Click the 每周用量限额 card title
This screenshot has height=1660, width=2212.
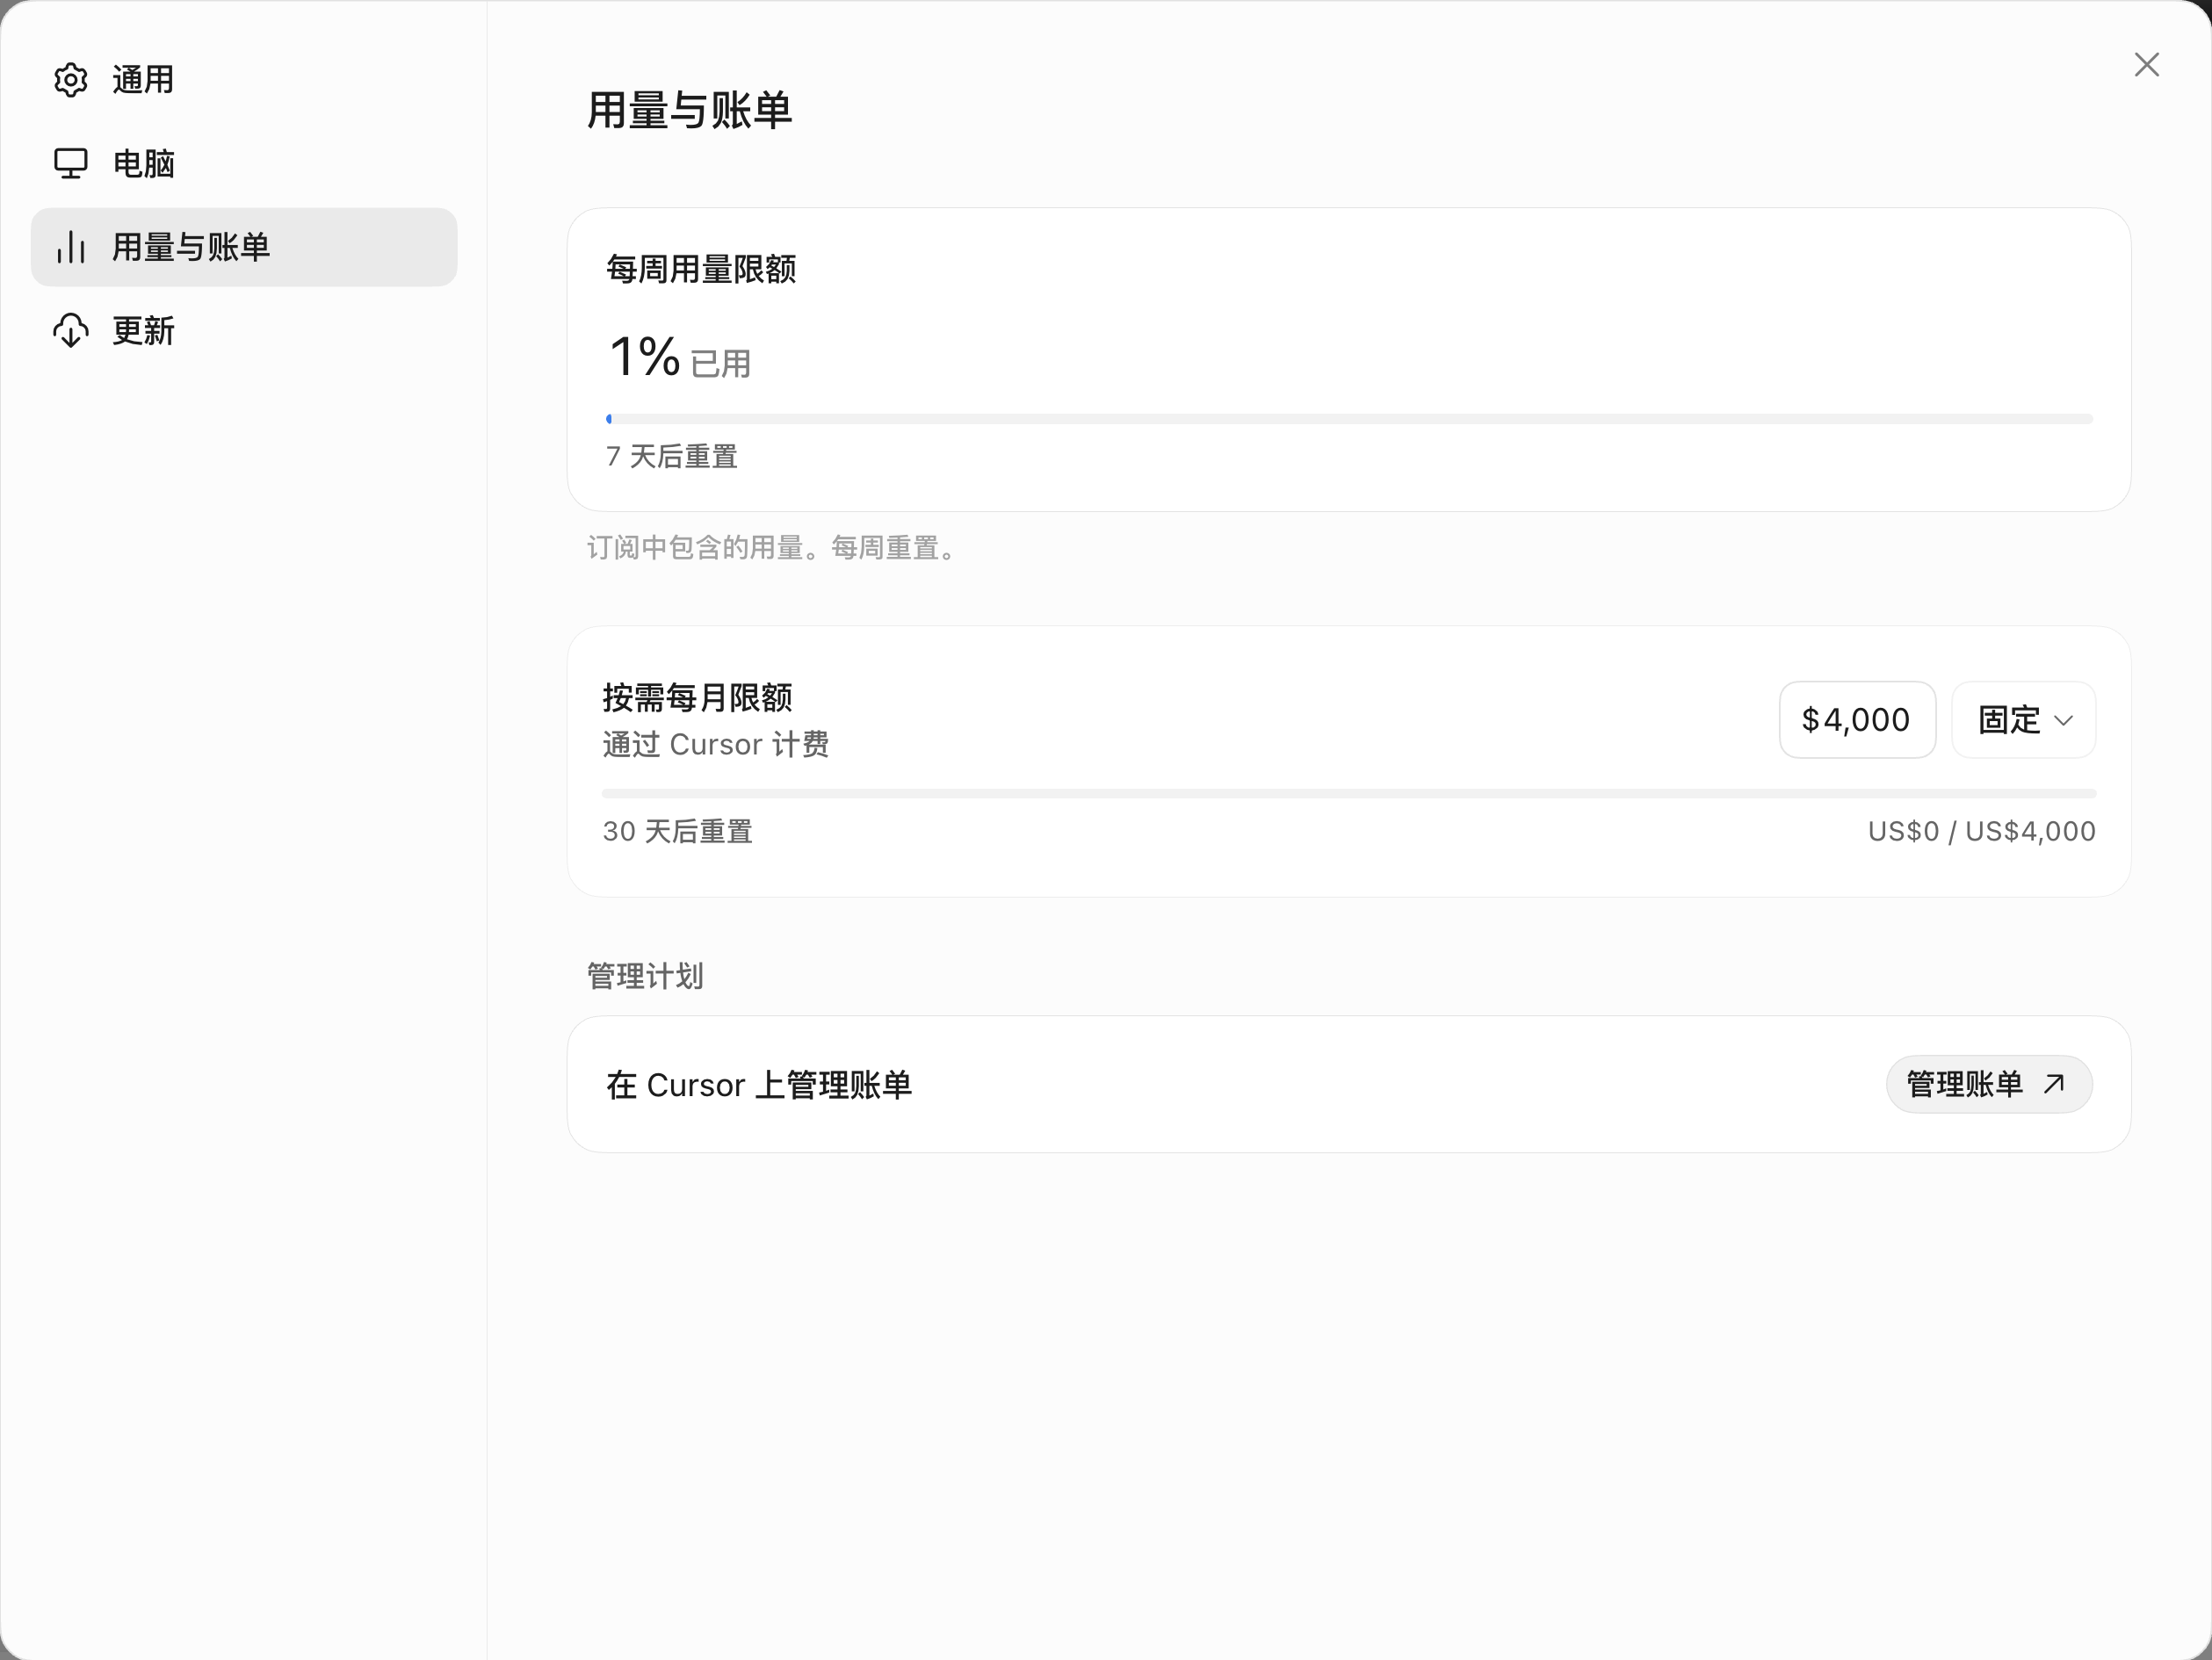pyautogui.click(x=701, y=269)
